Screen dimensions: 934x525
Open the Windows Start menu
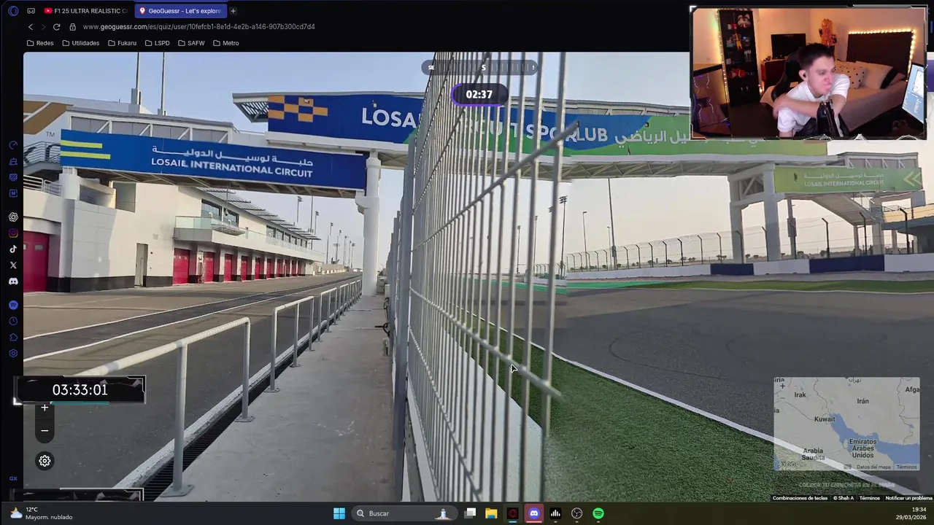(x=339, y=513)
